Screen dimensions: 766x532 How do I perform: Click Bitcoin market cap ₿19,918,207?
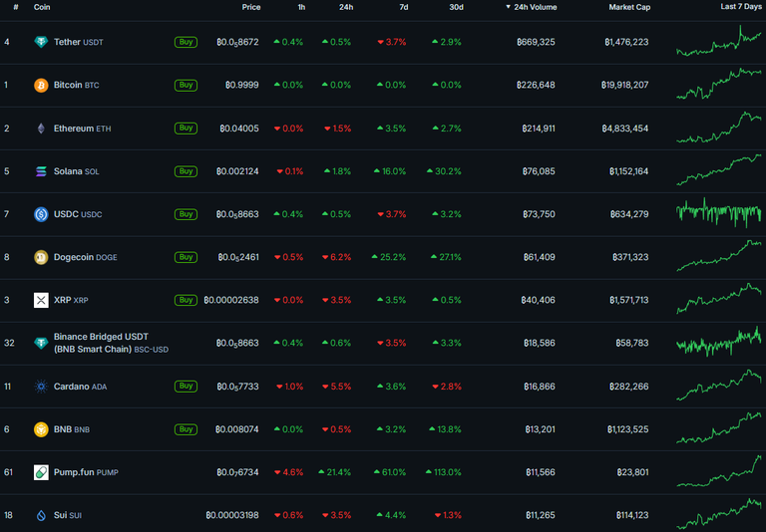coord(624,85)
